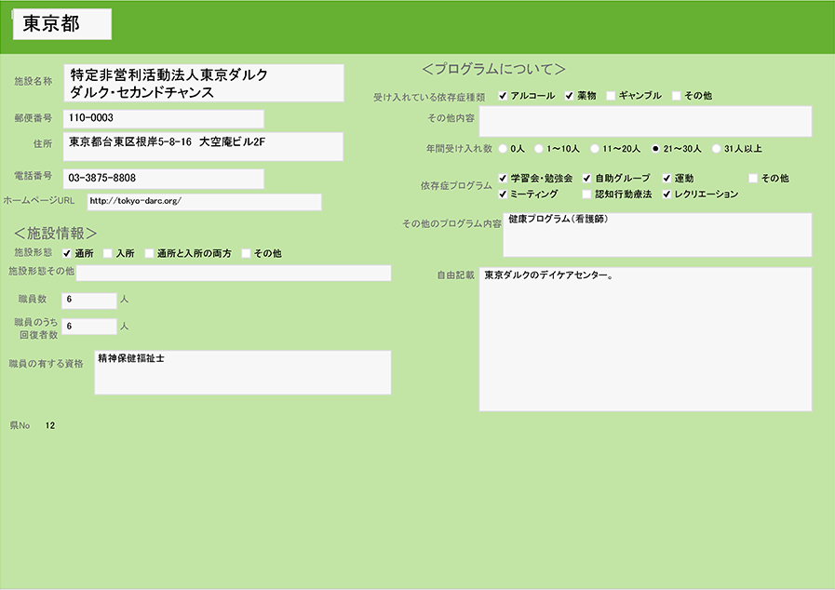Click the 職員数 number field

click(88, 300)
